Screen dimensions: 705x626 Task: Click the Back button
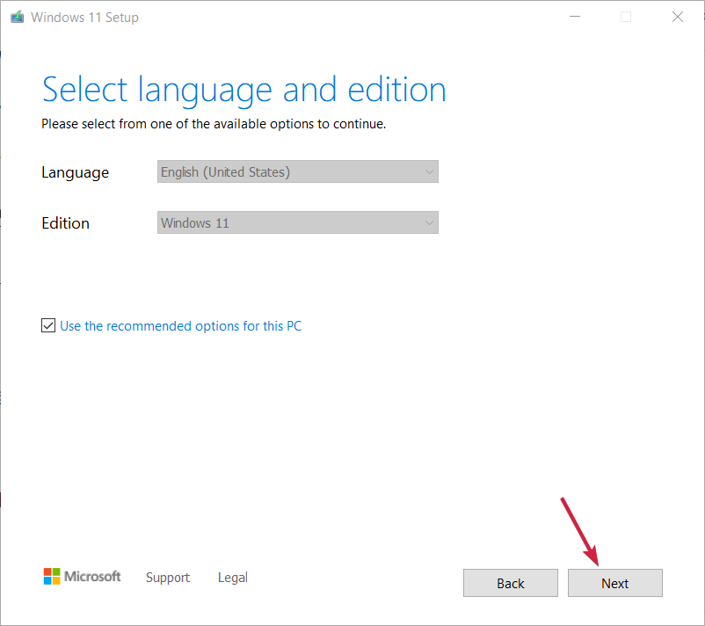[510, 583]
